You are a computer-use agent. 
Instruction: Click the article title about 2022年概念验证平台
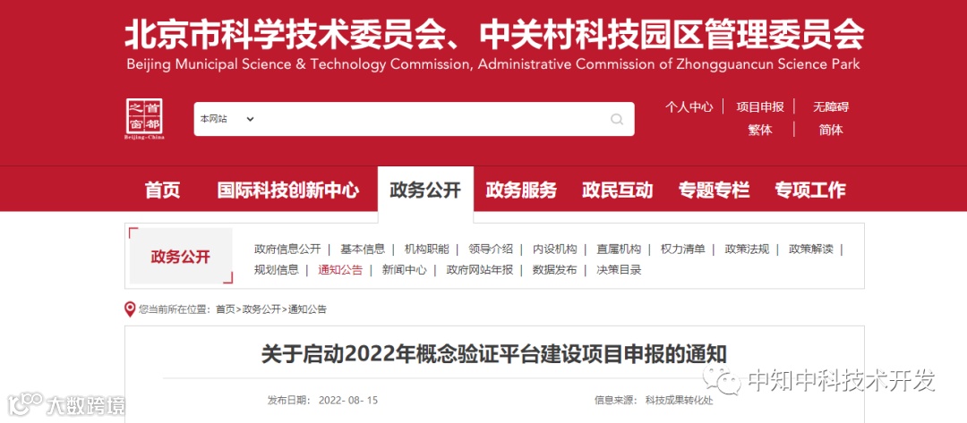pyautogui.click(x=494, y=355)
